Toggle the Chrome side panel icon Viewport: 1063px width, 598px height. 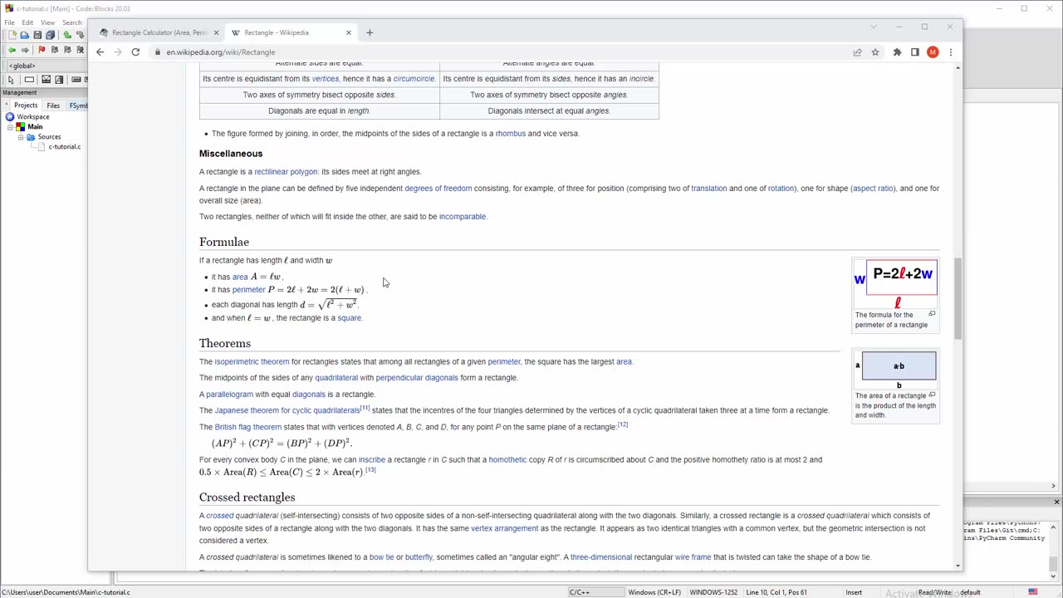[x=914, y=52]
